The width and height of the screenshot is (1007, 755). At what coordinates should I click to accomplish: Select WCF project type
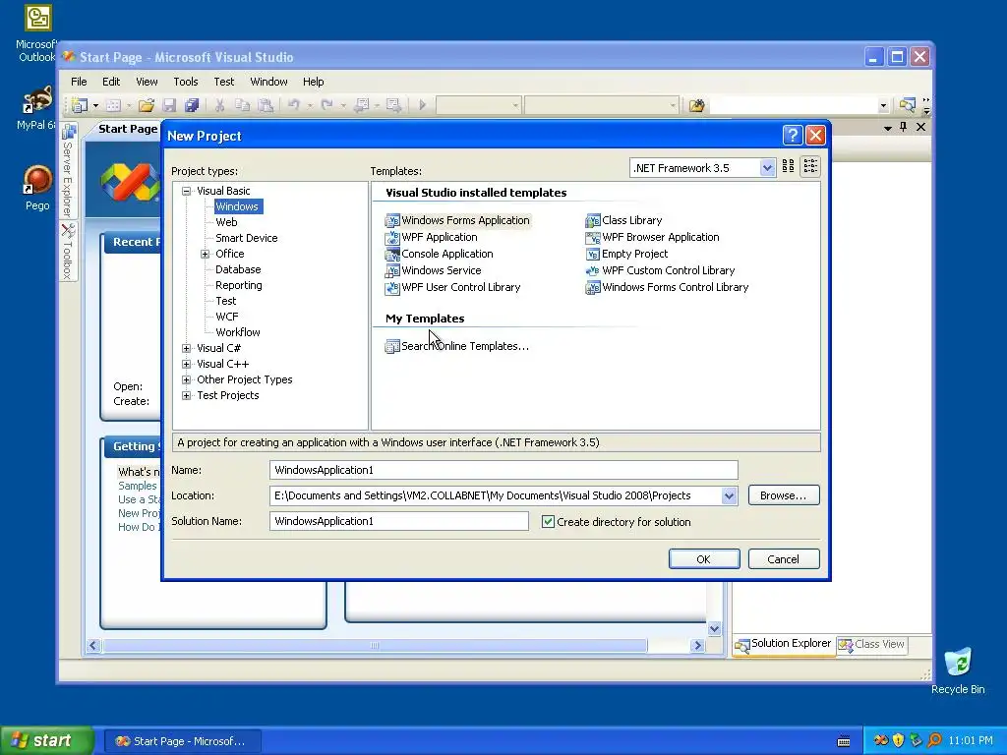click(227, 317)
